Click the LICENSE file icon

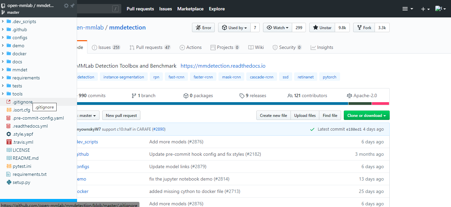click(9, 150)
